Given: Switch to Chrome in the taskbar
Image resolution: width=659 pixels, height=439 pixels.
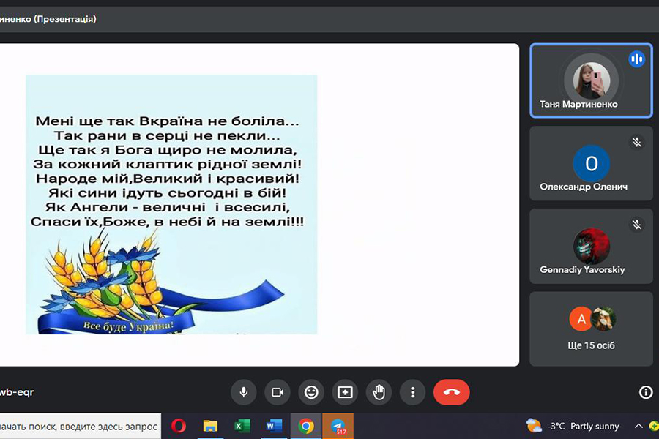Looking at the screenshot, I should click(306, 426).
